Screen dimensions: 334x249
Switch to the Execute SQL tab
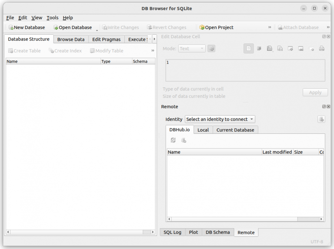pyautogui.click(x=136, y=40)
